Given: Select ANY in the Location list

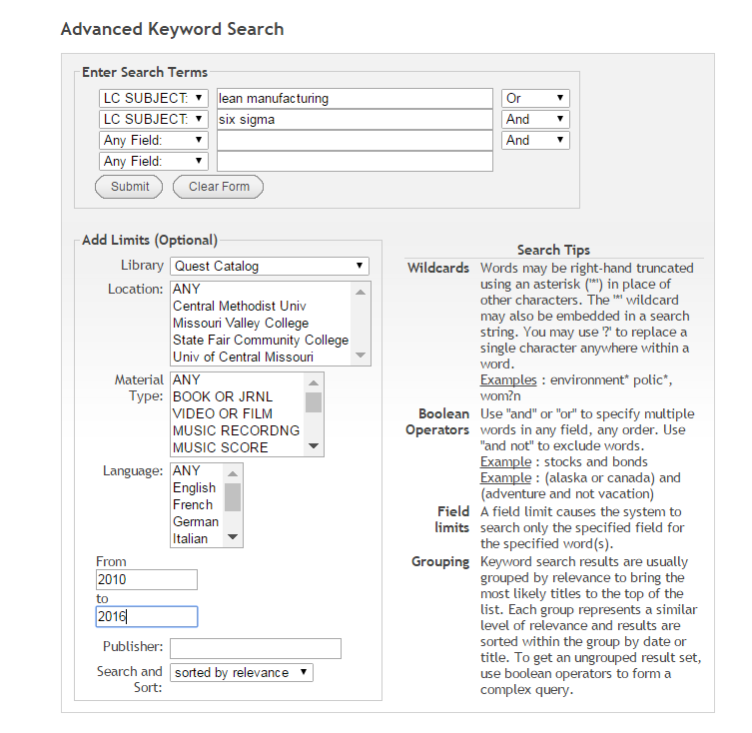Looking at the screenshot, I should [261, 290].
